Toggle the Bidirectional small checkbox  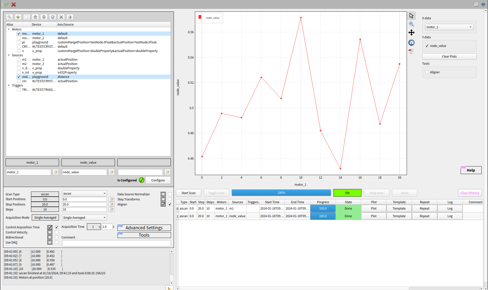click(x=57, y=237)
